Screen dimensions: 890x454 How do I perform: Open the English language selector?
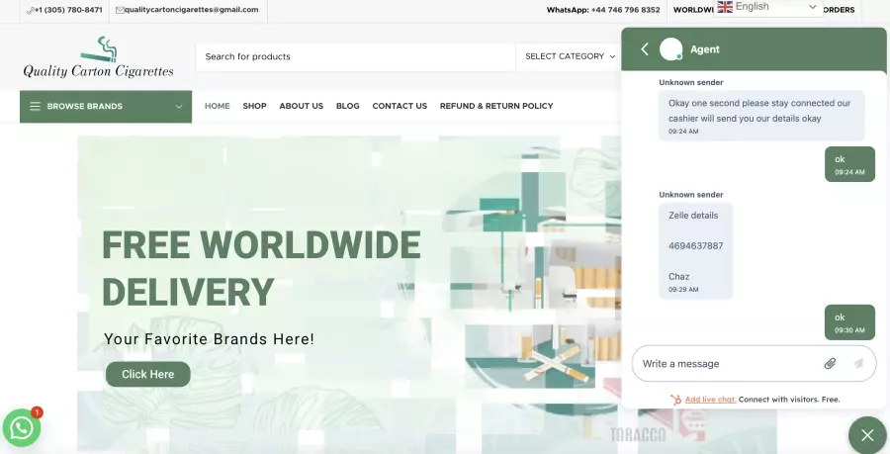click(x=768, y=7)
